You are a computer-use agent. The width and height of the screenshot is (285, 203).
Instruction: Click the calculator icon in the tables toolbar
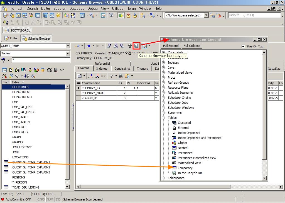point(56,70)
